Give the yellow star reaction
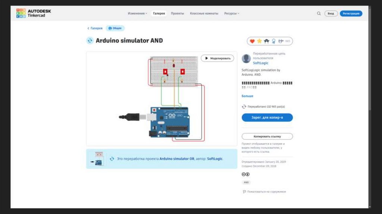The width and height of the screenshot is (382, 214). 259,41
